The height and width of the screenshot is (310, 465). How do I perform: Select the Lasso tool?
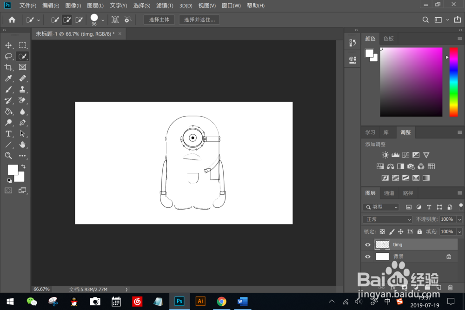tap(8, 56)
